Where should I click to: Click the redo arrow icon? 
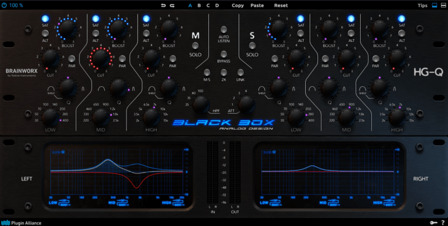coord(172,6)
